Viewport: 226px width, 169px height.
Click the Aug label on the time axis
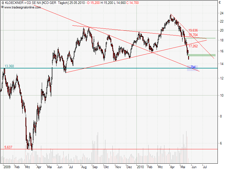(84, 167)
